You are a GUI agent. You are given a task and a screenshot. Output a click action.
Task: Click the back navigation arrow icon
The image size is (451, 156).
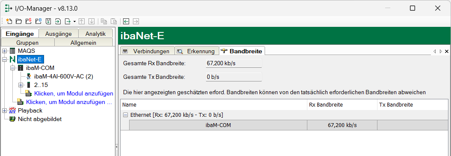(x=126, y=21)
